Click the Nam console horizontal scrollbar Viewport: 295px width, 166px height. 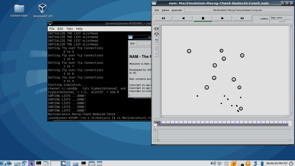point(140,96)
